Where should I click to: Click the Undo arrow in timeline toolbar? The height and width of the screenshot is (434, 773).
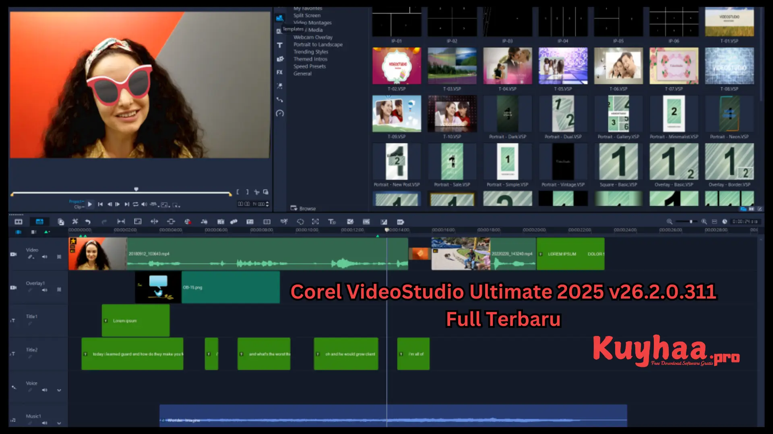[88, 222]
